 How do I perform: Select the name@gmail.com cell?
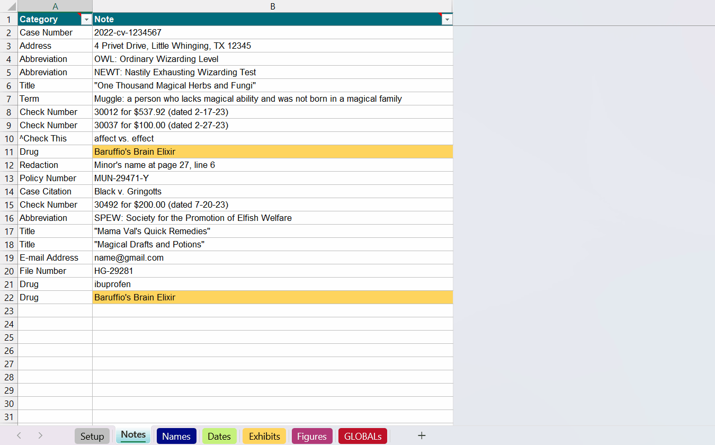tap(273, 257)
